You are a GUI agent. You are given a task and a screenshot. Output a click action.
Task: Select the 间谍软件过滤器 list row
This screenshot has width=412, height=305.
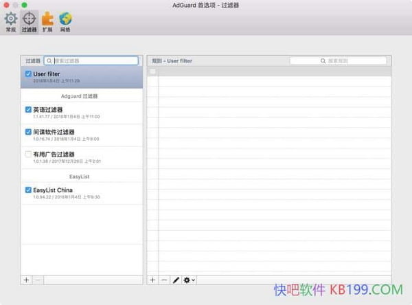[82, 135]
